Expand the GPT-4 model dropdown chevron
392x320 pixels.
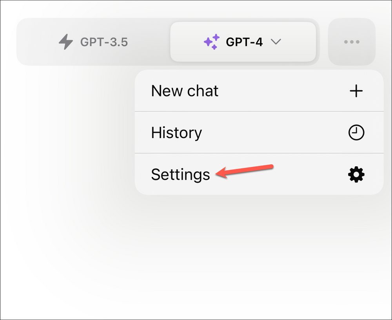[x=276, y=42]
